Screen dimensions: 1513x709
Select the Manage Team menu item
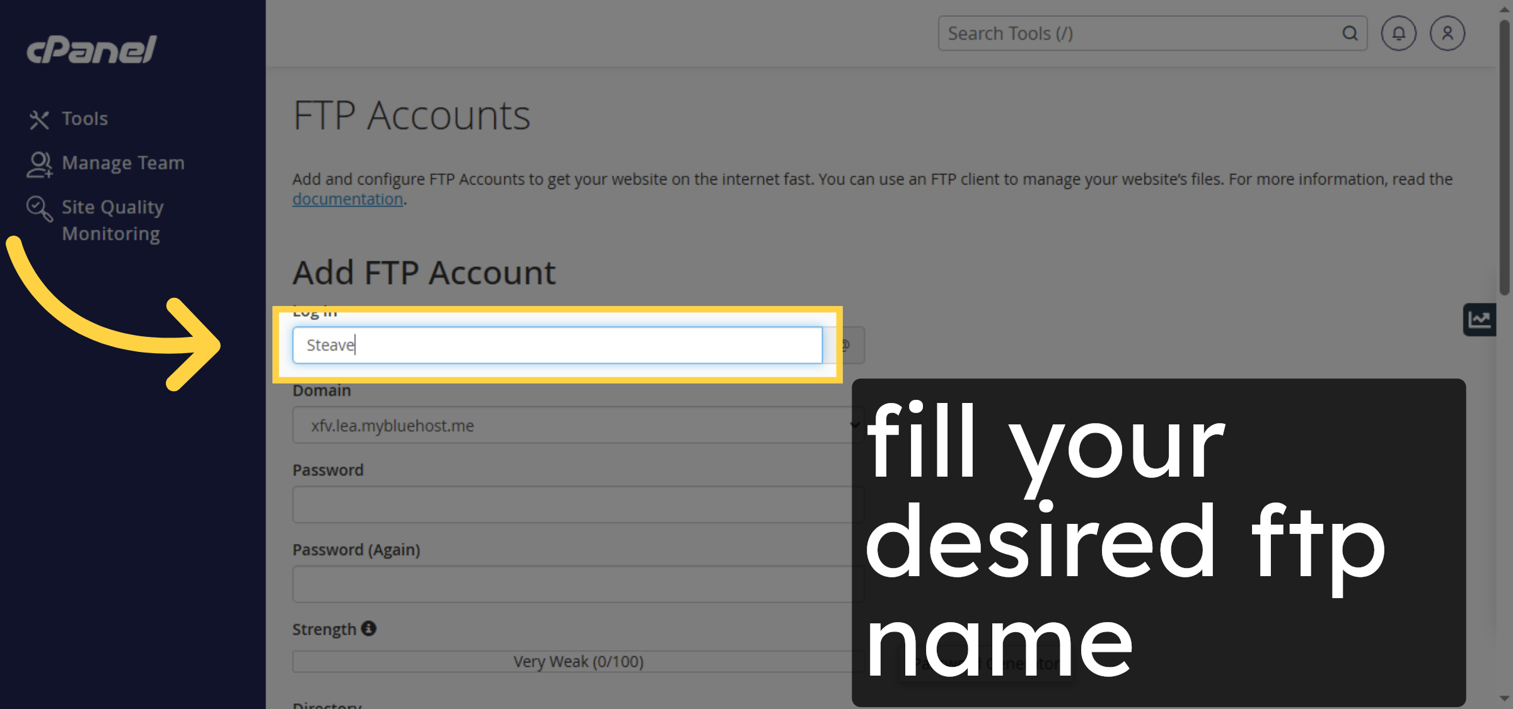point(123,162)
